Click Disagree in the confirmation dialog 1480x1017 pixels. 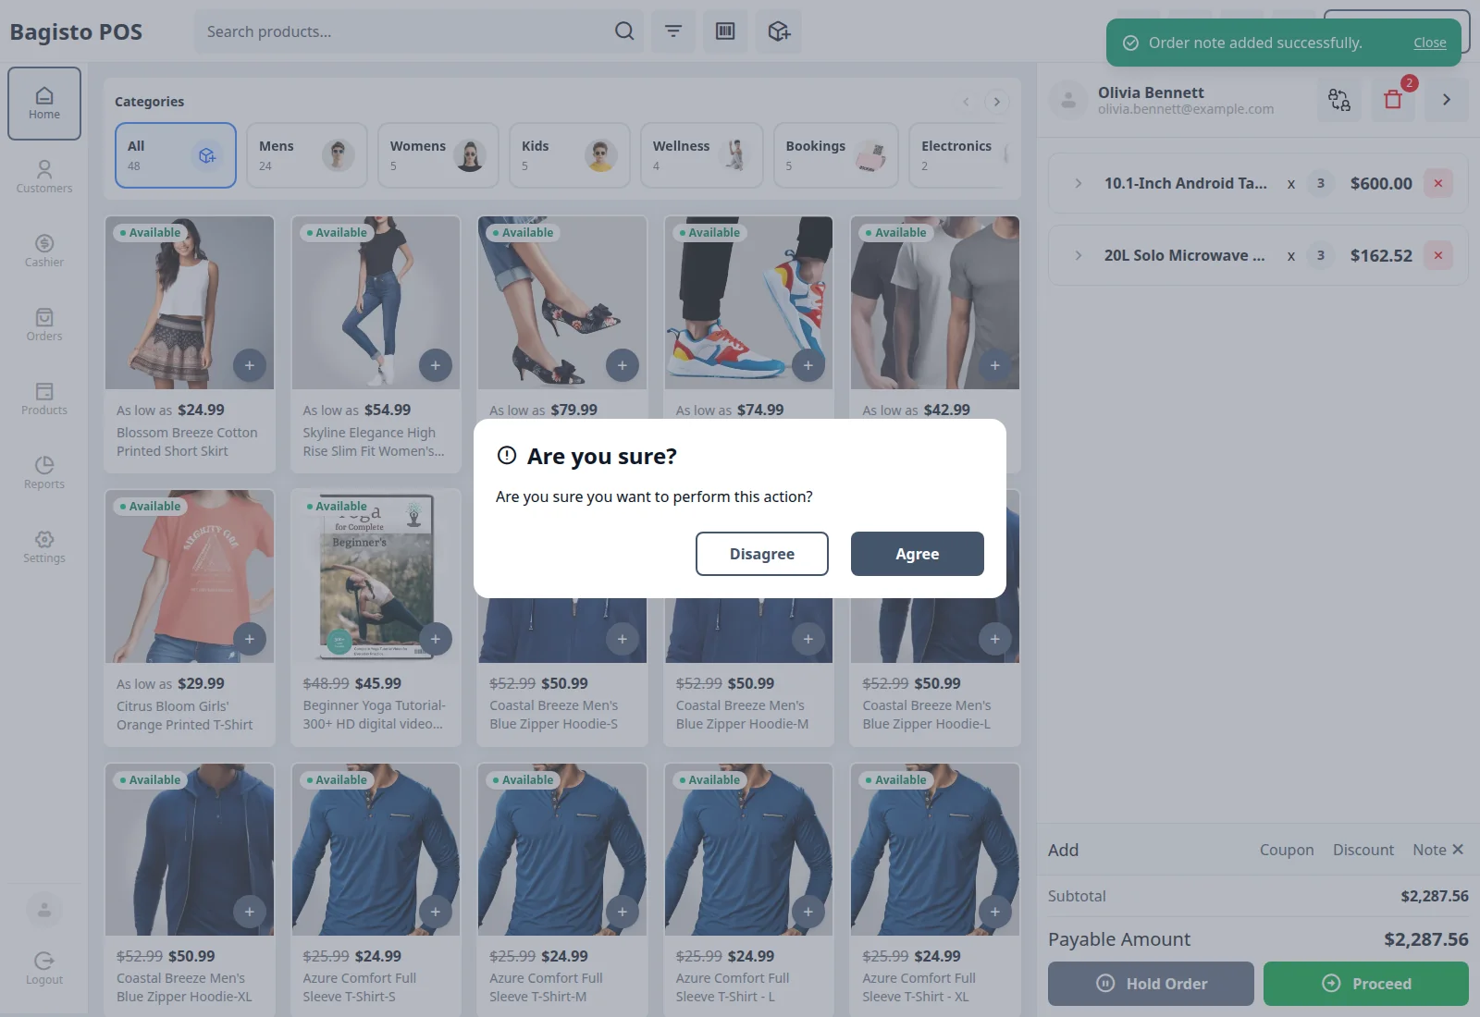(x=762, y=554)
